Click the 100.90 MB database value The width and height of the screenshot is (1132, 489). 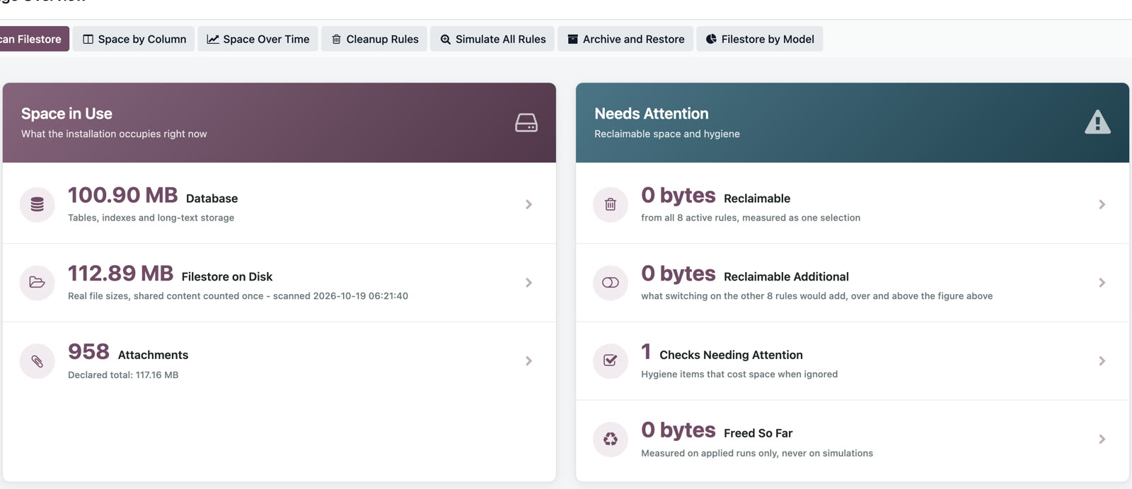[x=122, y=195]
